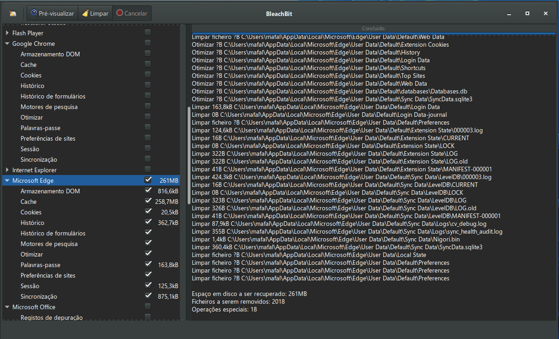Image resolution: width=559 pixels, height=339 pixels.
Task: Uncheck Microsoft Edge Motores de pesquisa
Action: [x=147, y=243]
